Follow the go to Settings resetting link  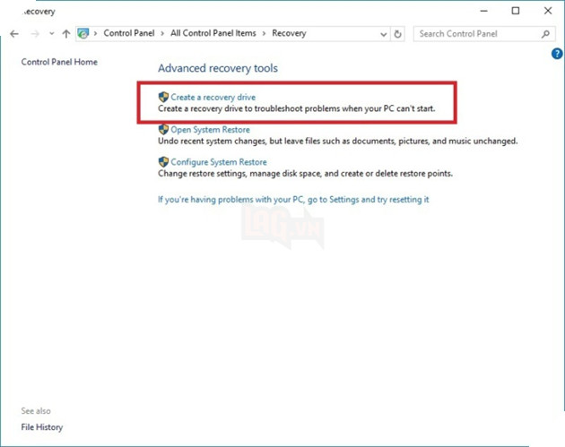coord(293,200)
